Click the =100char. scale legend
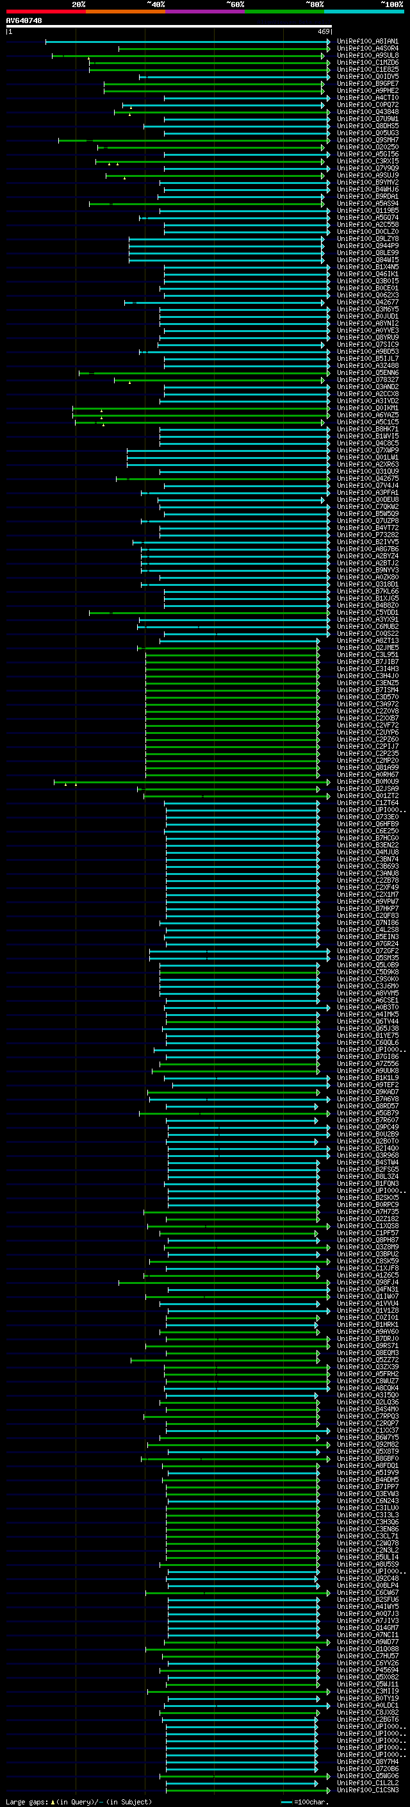The width and height of the screenshot is (410, 1807). click(305, 1801)
